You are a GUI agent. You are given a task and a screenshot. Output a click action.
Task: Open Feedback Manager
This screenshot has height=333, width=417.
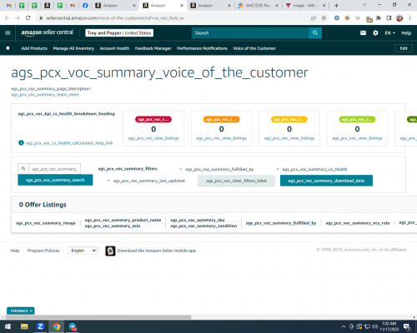pos(153,48)
